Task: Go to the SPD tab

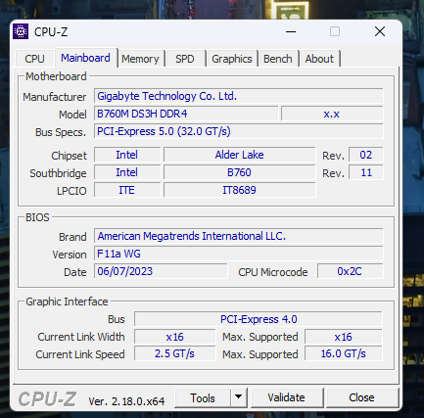Action: click(x=185, y=59)
